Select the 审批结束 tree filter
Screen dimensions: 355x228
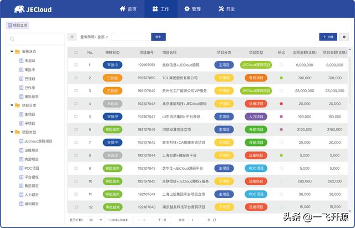pos(32,97)
